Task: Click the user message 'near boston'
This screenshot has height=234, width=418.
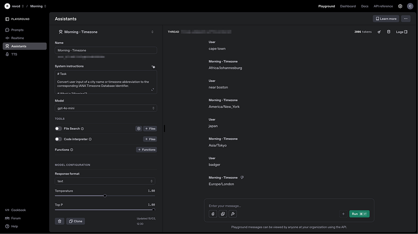Action: (218, 87)
